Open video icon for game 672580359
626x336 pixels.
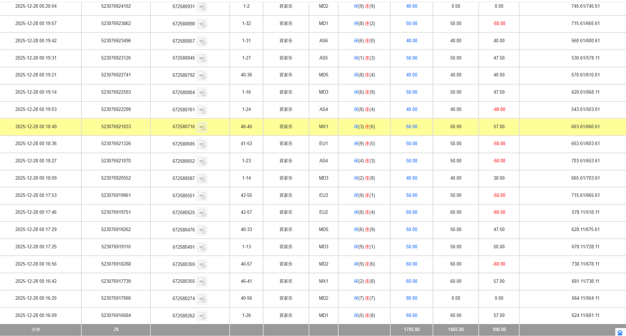tap(202, 265)
